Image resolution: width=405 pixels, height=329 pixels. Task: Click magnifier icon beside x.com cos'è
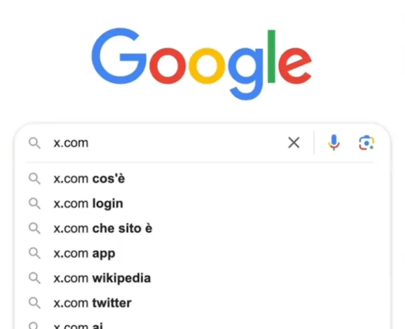click(34, 179)
